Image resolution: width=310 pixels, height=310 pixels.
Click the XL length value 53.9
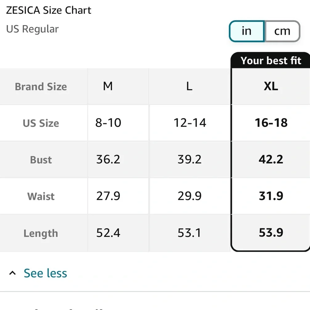271,233
